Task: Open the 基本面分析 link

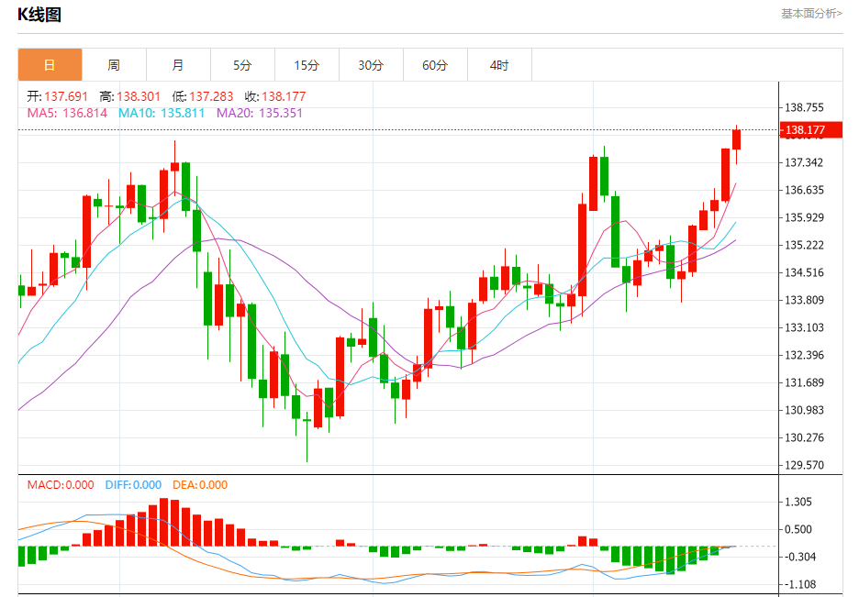Action: click(x=811, y=13)
